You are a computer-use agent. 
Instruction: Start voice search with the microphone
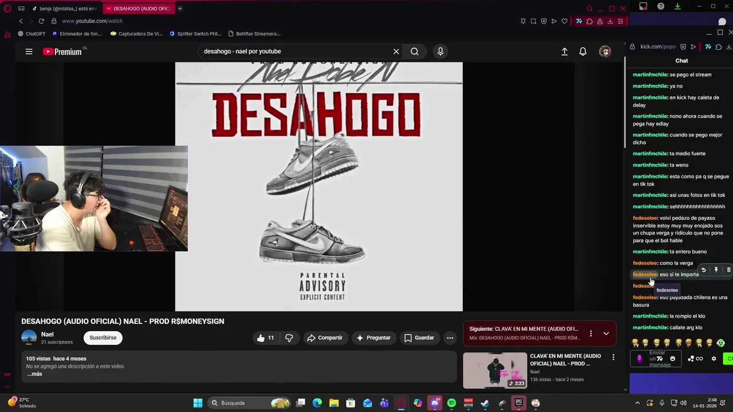point(440,51)
